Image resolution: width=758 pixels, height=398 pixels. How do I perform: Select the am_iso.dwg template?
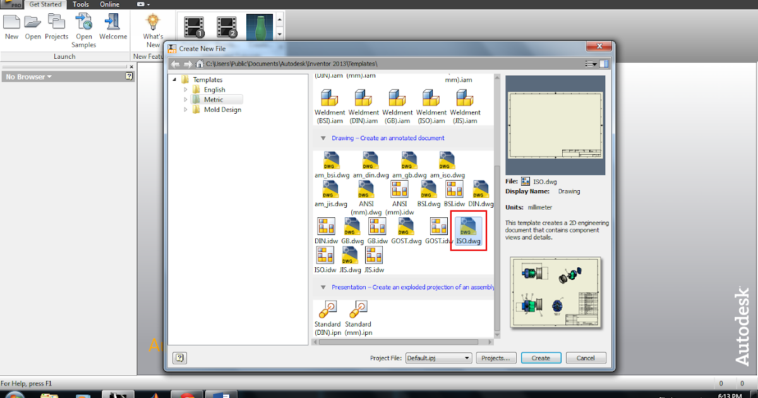[447, 165]
